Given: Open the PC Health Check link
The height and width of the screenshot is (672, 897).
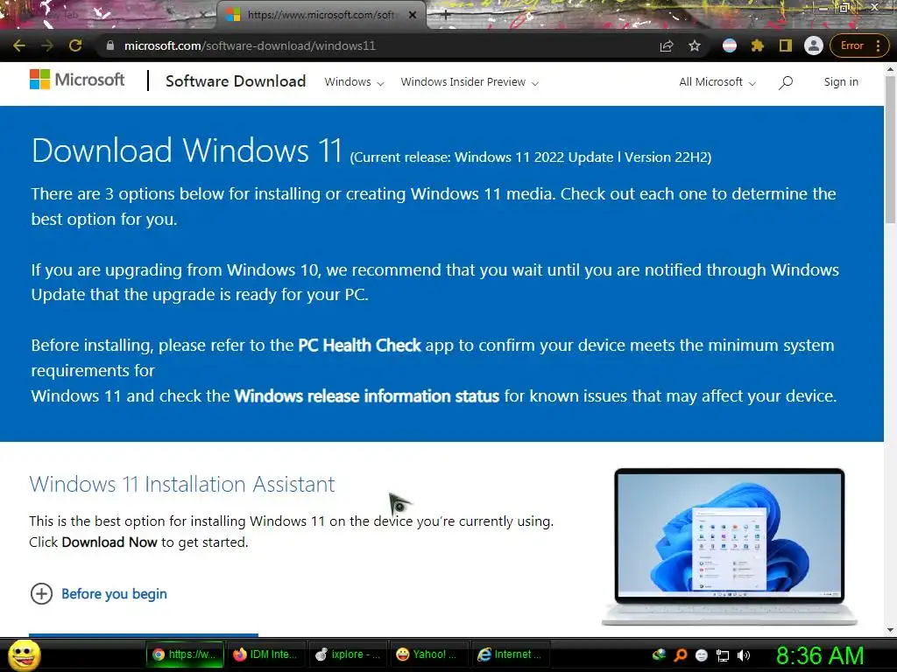Looking at the screenshot, I should (x=359, y=345).
